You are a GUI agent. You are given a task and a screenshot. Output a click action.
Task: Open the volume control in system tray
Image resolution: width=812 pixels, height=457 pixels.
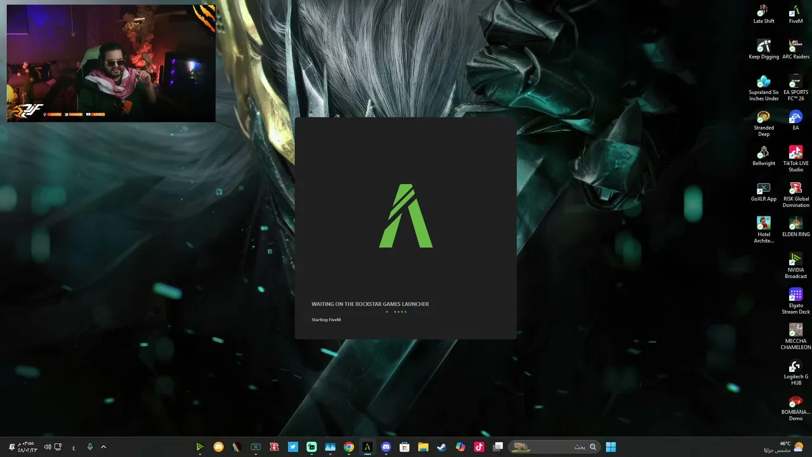[x=48, y=447]
